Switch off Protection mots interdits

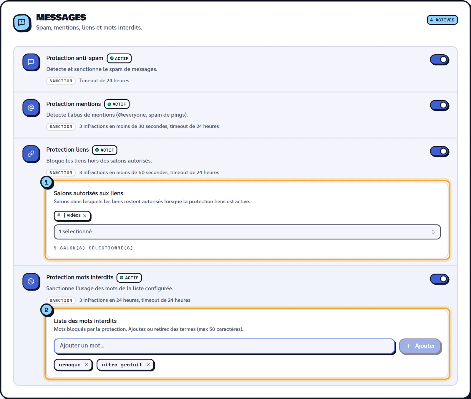(440, 279)
